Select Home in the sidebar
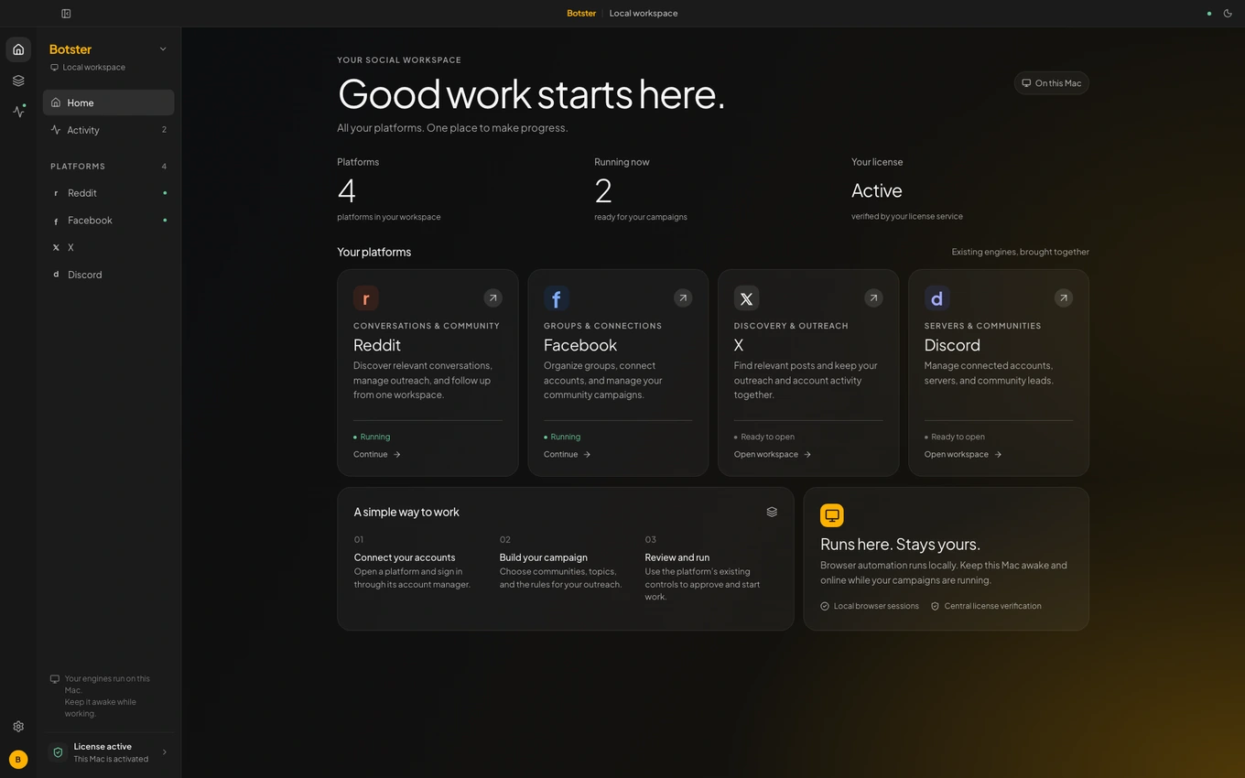Screen dimensions: 1245x778 pyautogui.click(x=108, y=103)
